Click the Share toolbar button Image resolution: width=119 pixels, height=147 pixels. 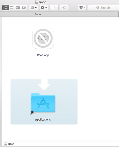point(54,8)
